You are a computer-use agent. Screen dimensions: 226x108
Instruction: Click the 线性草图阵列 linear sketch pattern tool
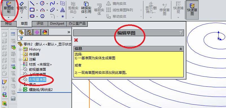tap(119, 10)
